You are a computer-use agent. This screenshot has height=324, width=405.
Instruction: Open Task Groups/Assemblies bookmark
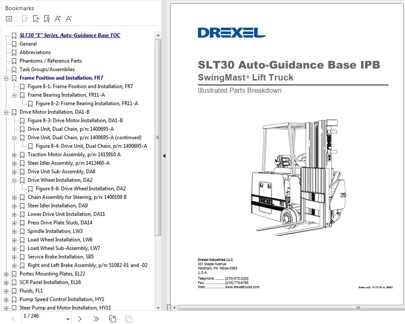click(x=47, y=69)
